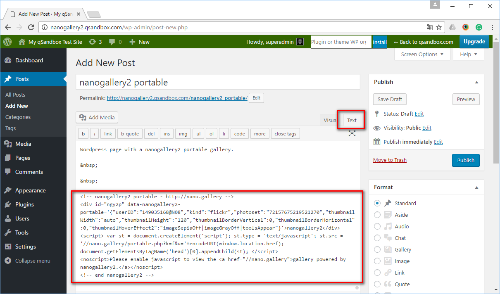Edit the post Status
Screen dimensions: 500x294
point(419,114)
